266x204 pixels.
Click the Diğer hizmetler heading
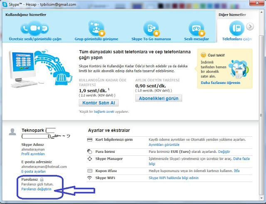click(232, 15)
